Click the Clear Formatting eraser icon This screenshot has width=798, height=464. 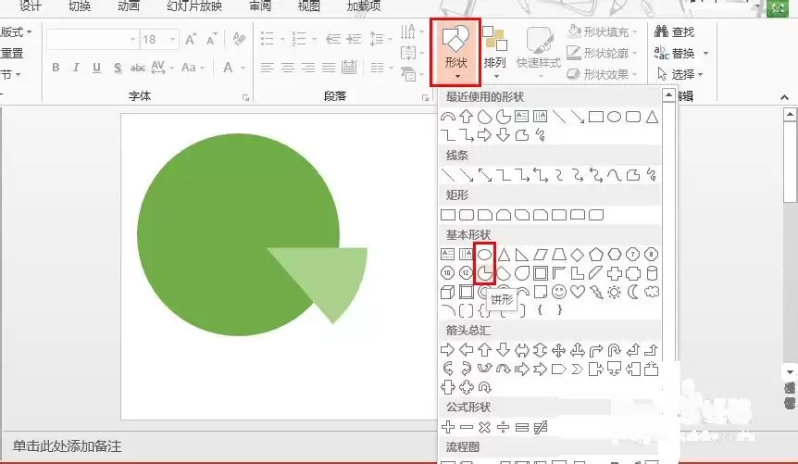(x=239, y=39)
